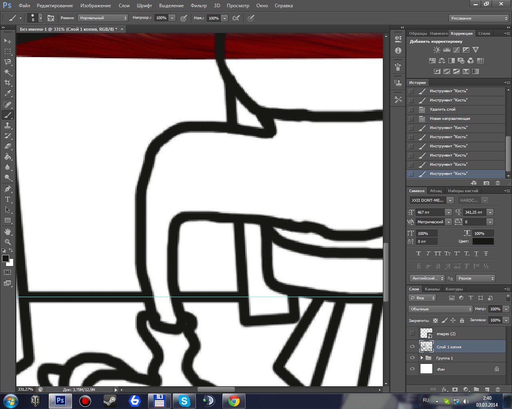Click the document zoom 331,27% field

click(26, 389)
